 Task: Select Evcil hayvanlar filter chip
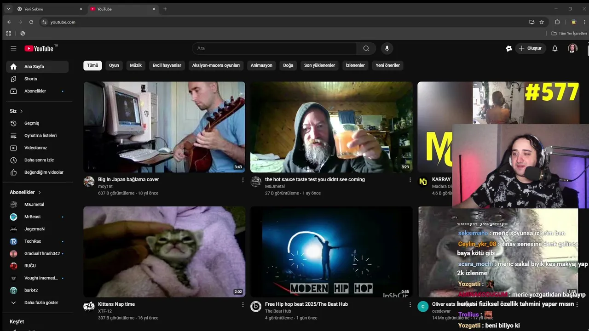click(167, 65)
